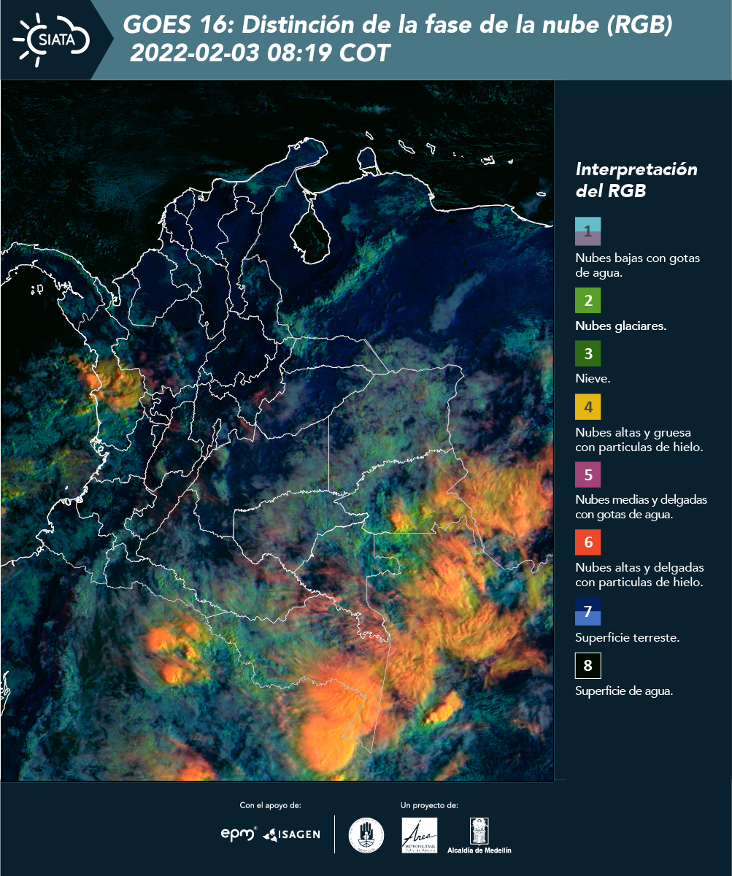Click the SIATA logo in the header
The height and width of the screenshot is (876, 732).
click(x=52, y=39)
